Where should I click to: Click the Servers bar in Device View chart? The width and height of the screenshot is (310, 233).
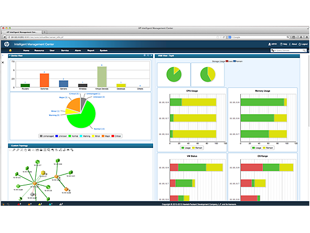tap(63, 84)
